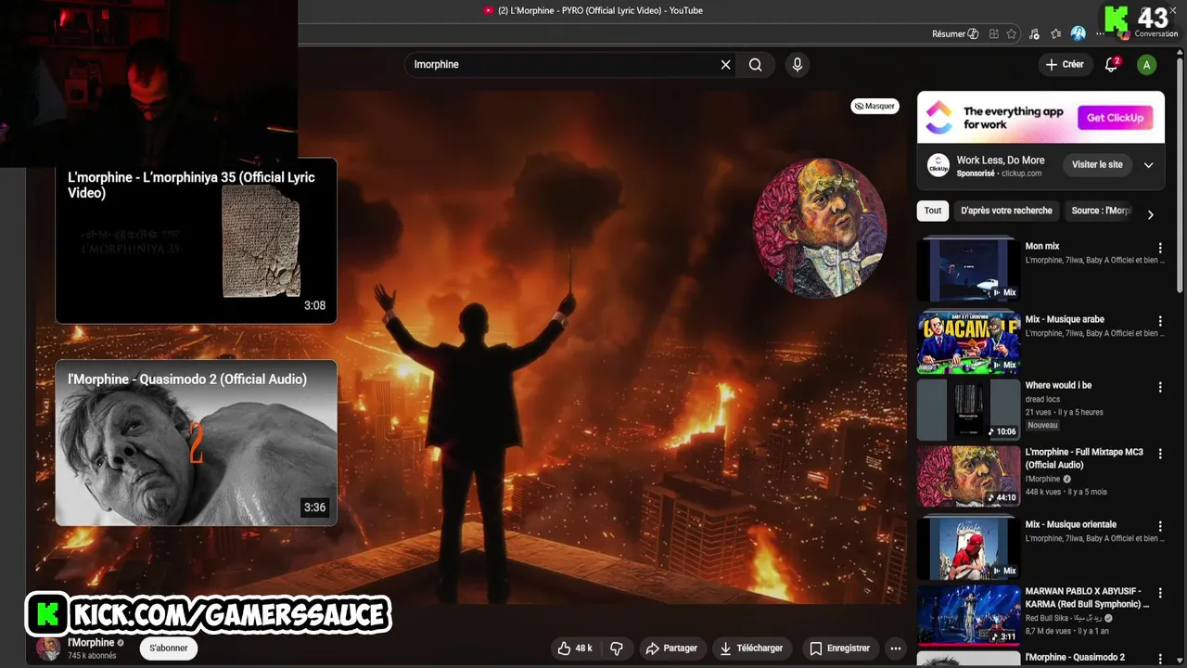Open the Mix - Musique orientale title
Viewport: 1187px width, 668px height.
click(x=1071, y=524)
